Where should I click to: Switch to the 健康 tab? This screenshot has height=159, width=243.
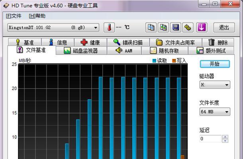90,42
